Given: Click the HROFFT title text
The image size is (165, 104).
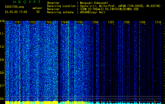Looking at the screenshot, I should 27,2.
